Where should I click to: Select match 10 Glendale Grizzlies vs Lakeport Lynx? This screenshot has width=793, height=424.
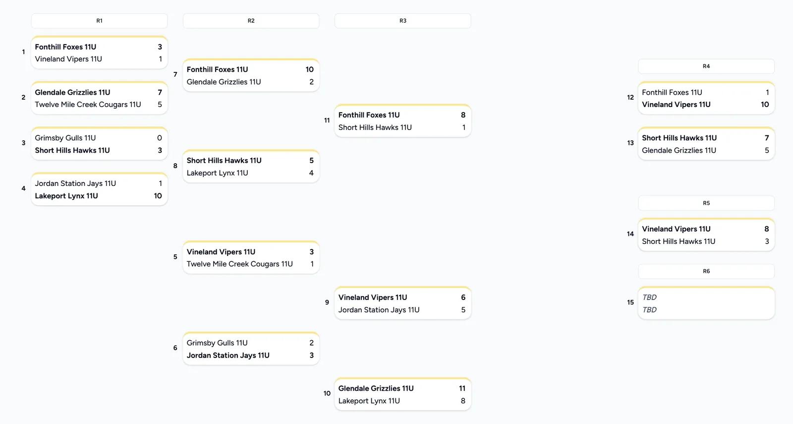tap(402, 395)
